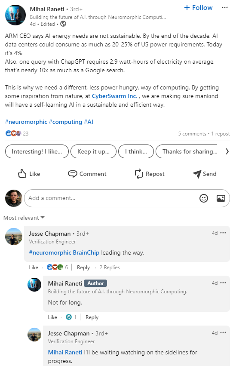Click the image attachment icon in comment box
Viewport: 233px width, 366px height.
(x=221, y=198)
